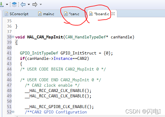Click the forward navigation arrow

pyautogui.click(x=35, y=4)
